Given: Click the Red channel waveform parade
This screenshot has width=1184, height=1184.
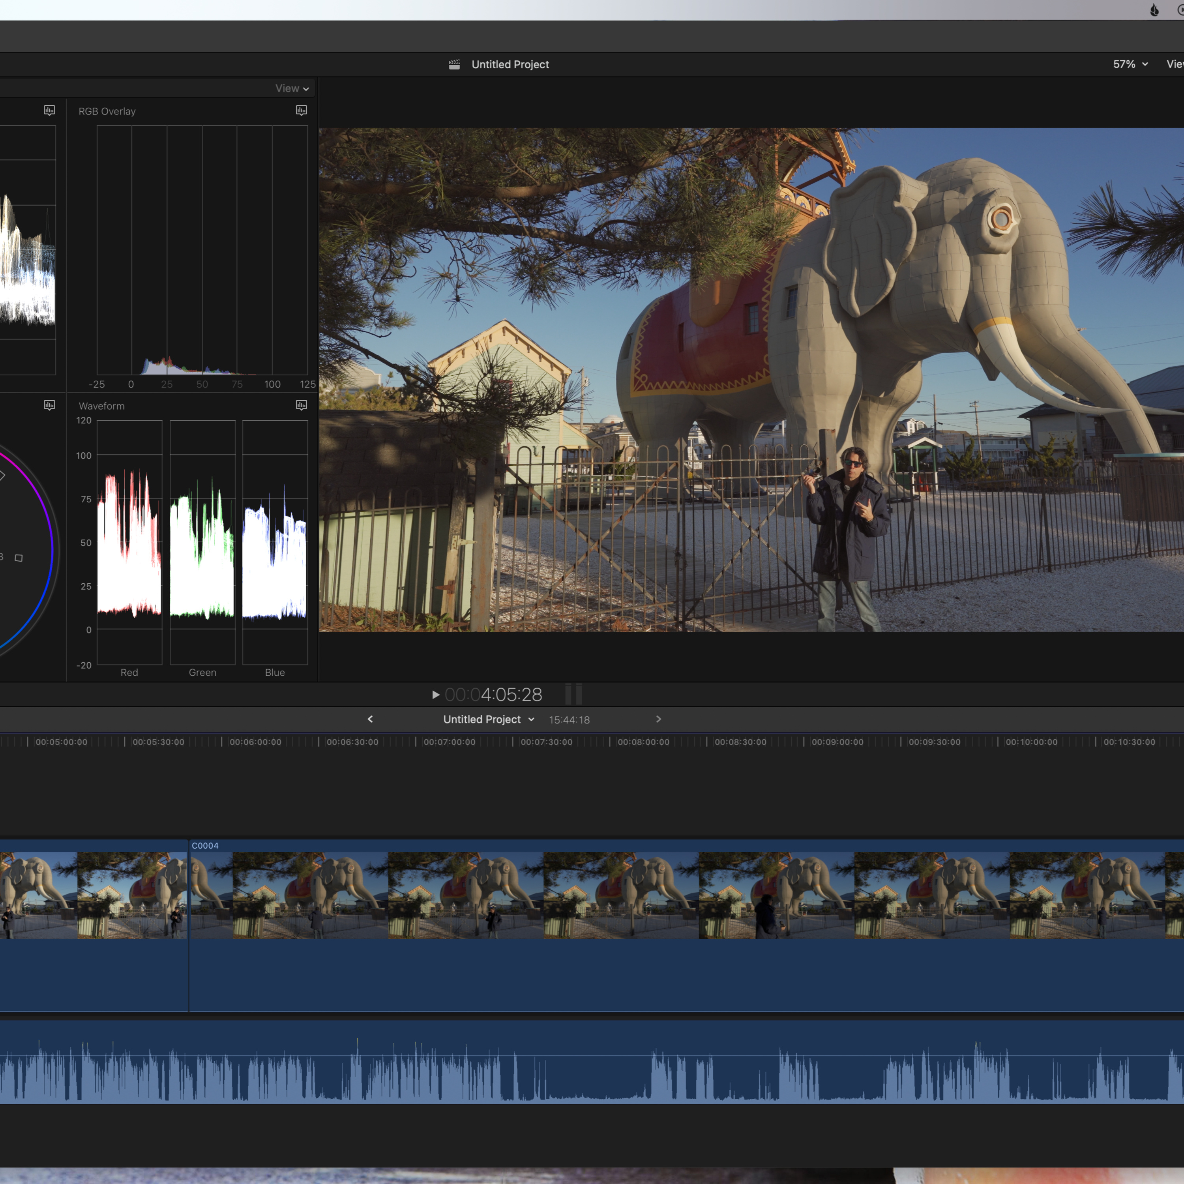Looking at the screenshot, I should pos(129,542).
